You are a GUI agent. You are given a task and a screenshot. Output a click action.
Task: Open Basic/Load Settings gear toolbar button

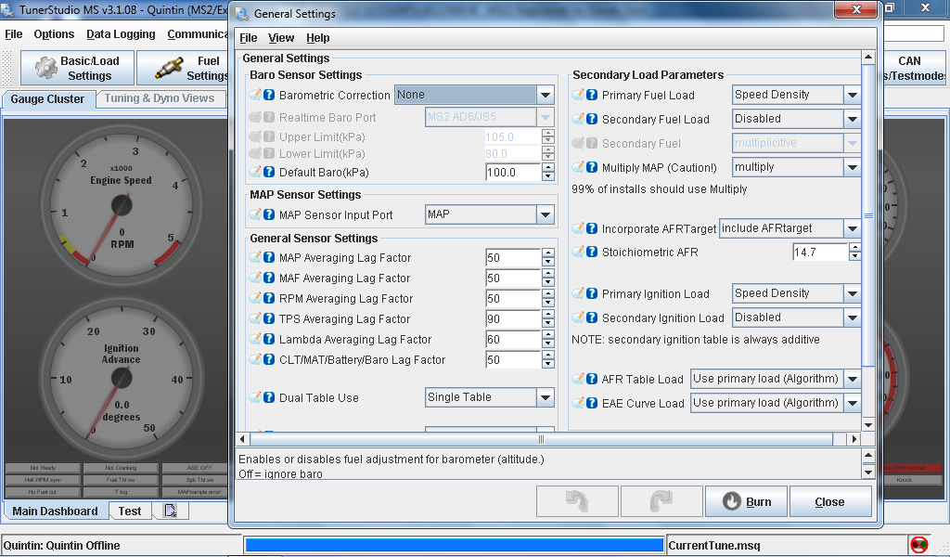77,68
